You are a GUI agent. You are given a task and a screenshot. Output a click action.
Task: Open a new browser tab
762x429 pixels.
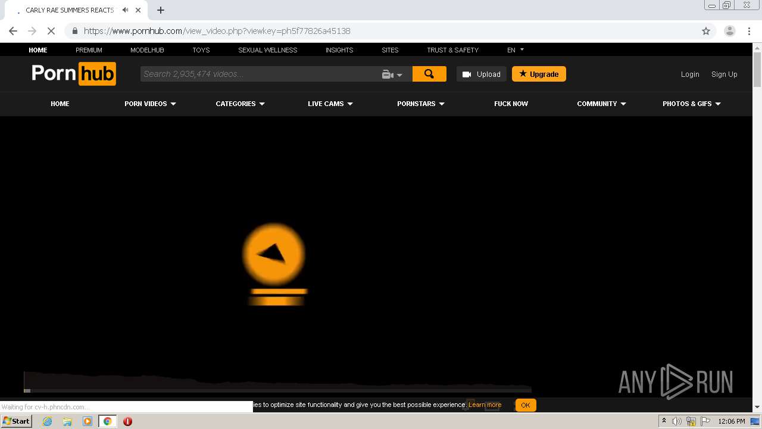(x=161, y=10)
